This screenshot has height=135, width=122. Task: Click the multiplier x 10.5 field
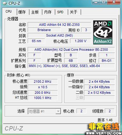click(43, 87)
